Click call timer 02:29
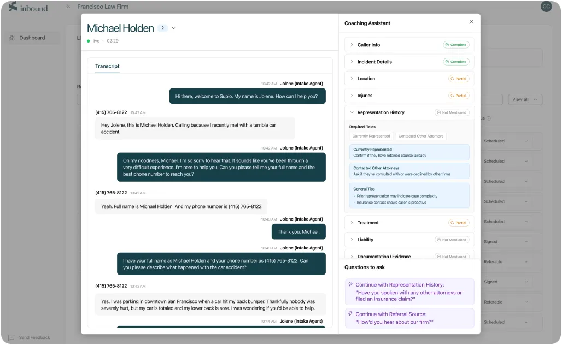Viewport: 562px width, 345px height. pyautogui.click(x=113, y=41)
